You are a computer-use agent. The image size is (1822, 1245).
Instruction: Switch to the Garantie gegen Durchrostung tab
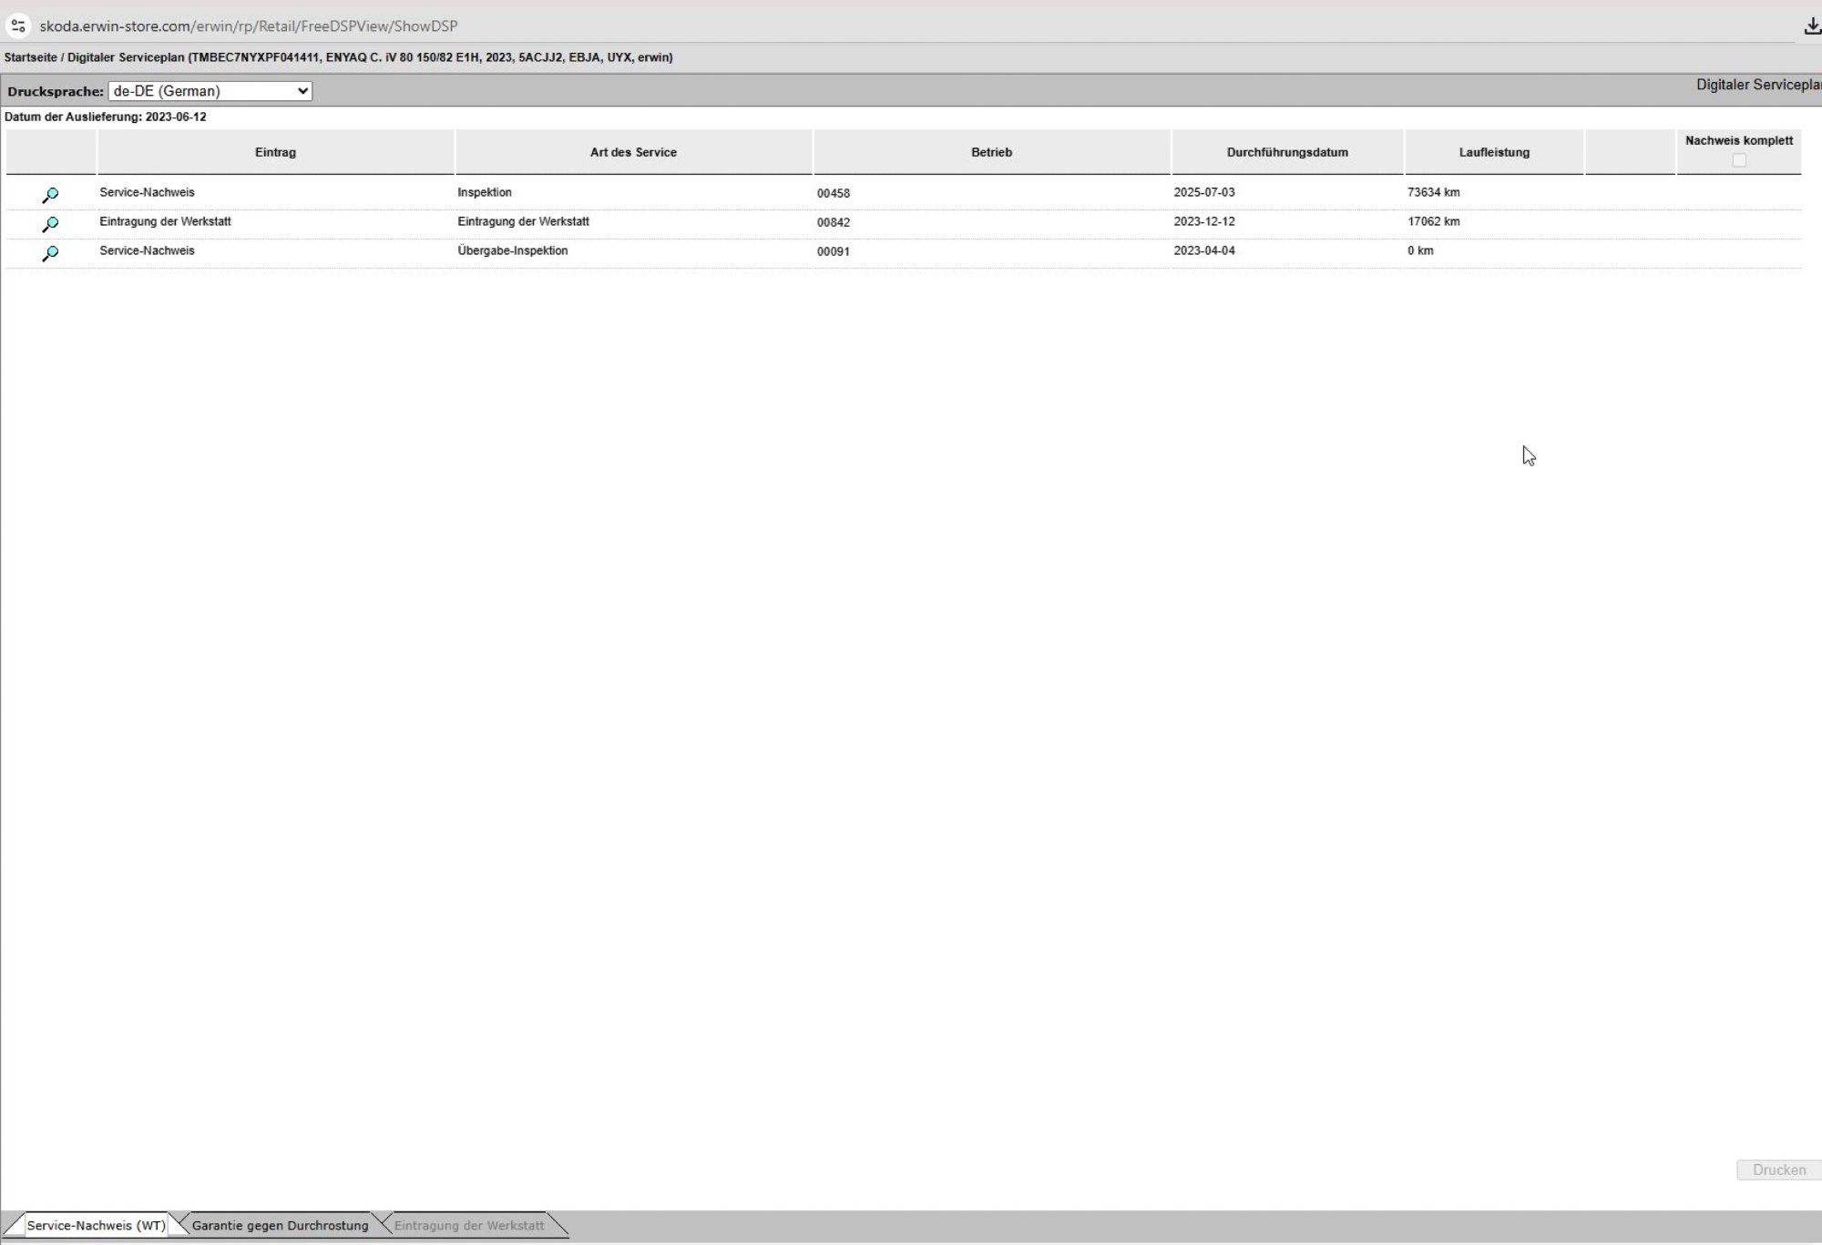point(280,1225)
